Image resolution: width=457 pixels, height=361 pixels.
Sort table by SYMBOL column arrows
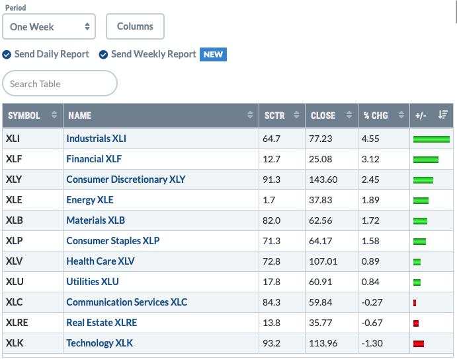point(54,115)
